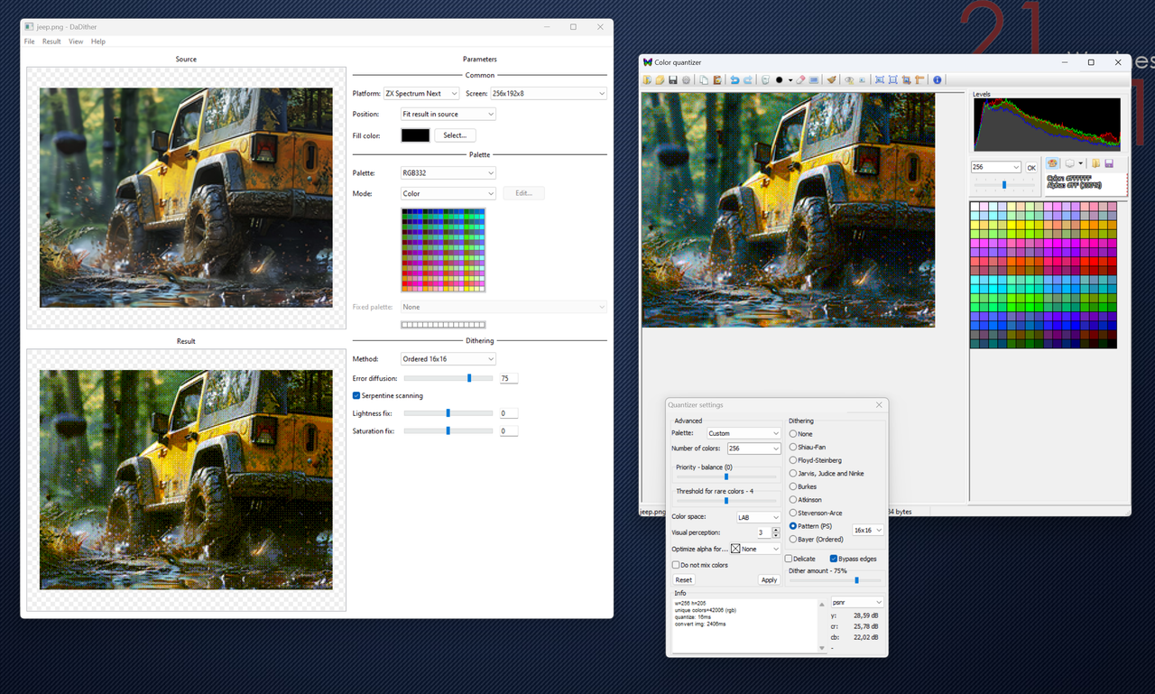Click the copy icon in Color quantizer toolbar

(x=704, y=79)
